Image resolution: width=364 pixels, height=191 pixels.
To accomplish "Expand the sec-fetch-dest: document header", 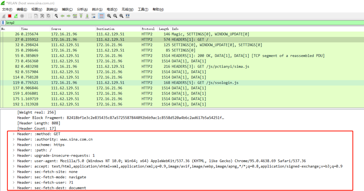I will pyautogui.click(x=13, y=188).
